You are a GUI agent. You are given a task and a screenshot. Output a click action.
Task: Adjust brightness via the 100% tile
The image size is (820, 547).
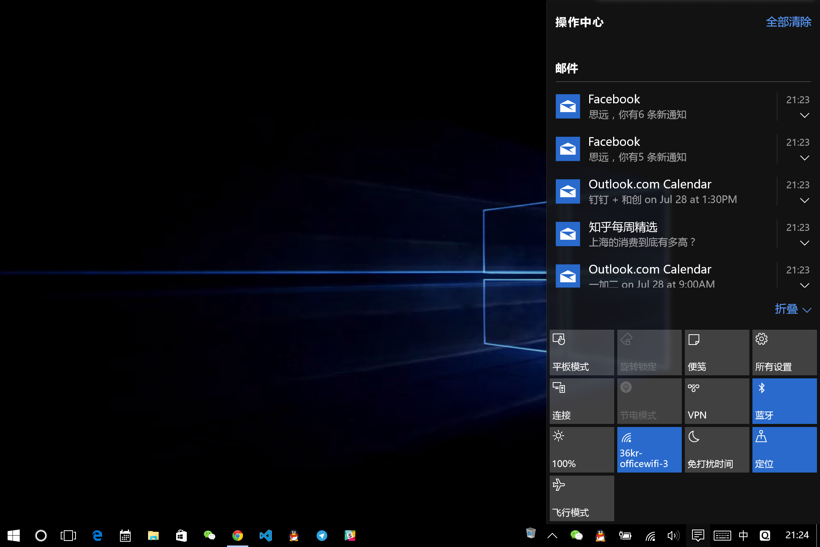(582, 449)
